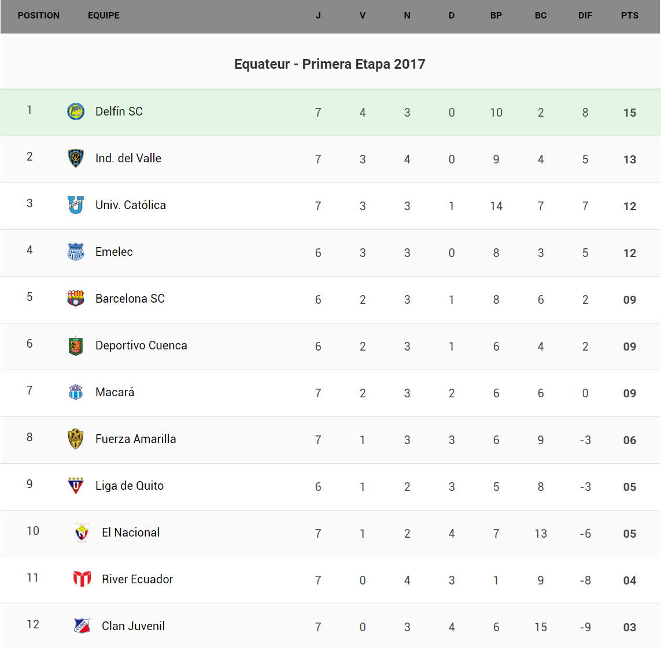Click the Deportivo Cuenca badge
661x648 pixels.
[76, 345]
